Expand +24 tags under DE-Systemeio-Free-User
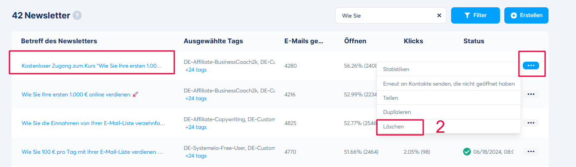Viewport: 576px width, 167px height. coord(196,156)
